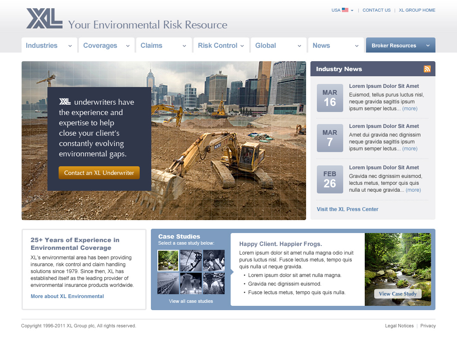The height and width of the screenshot is (339, 457).
Task: Click View all case studies
Action: coord(191,301)
